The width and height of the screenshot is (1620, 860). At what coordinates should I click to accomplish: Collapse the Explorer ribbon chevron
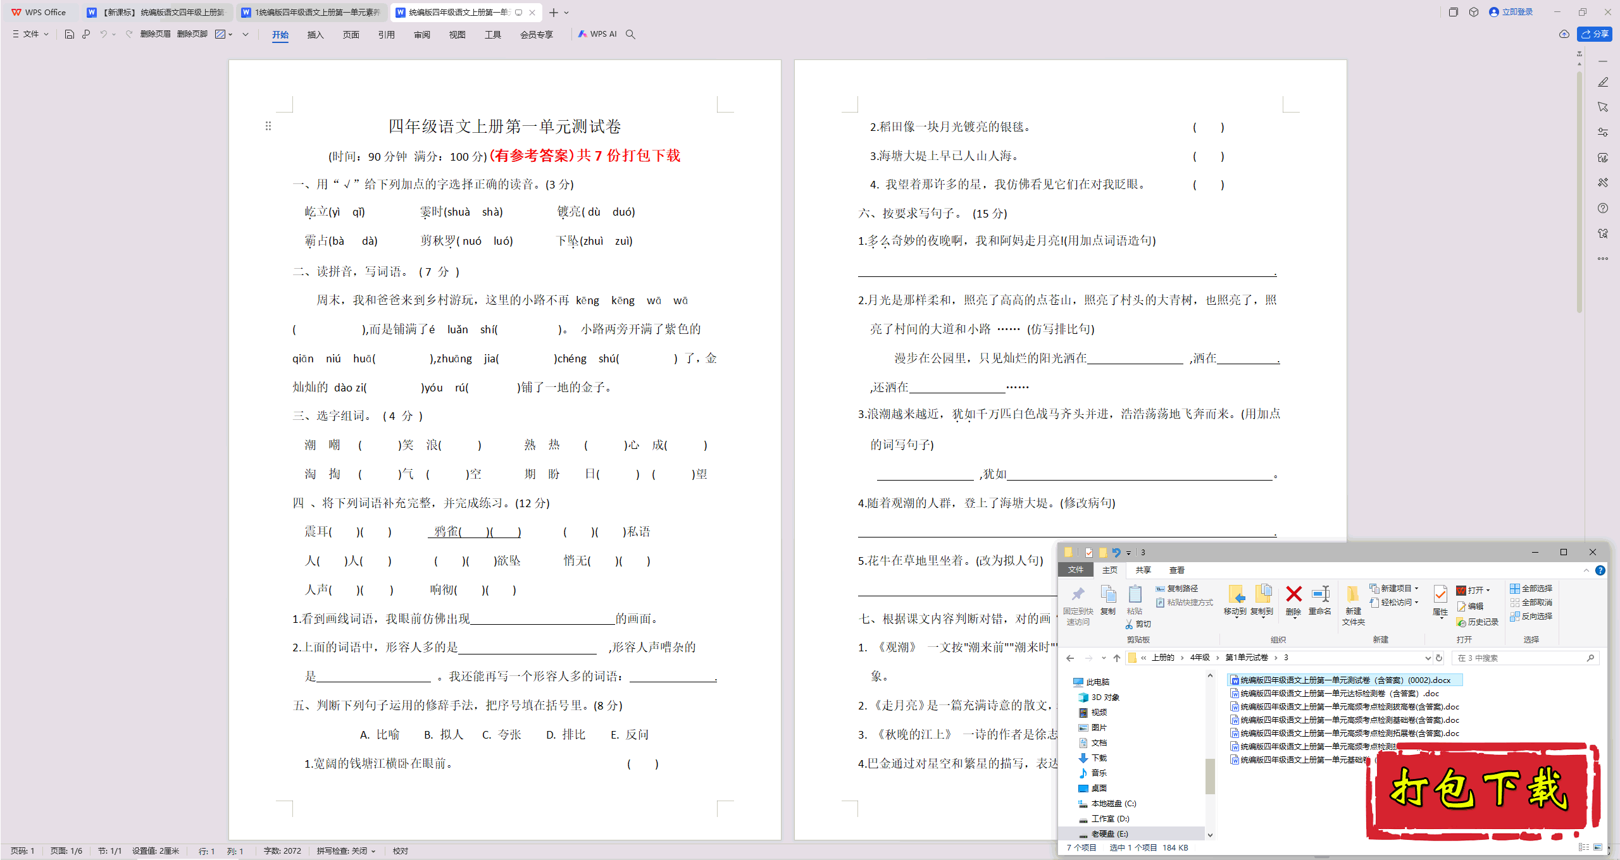(x=1586, y=570)
